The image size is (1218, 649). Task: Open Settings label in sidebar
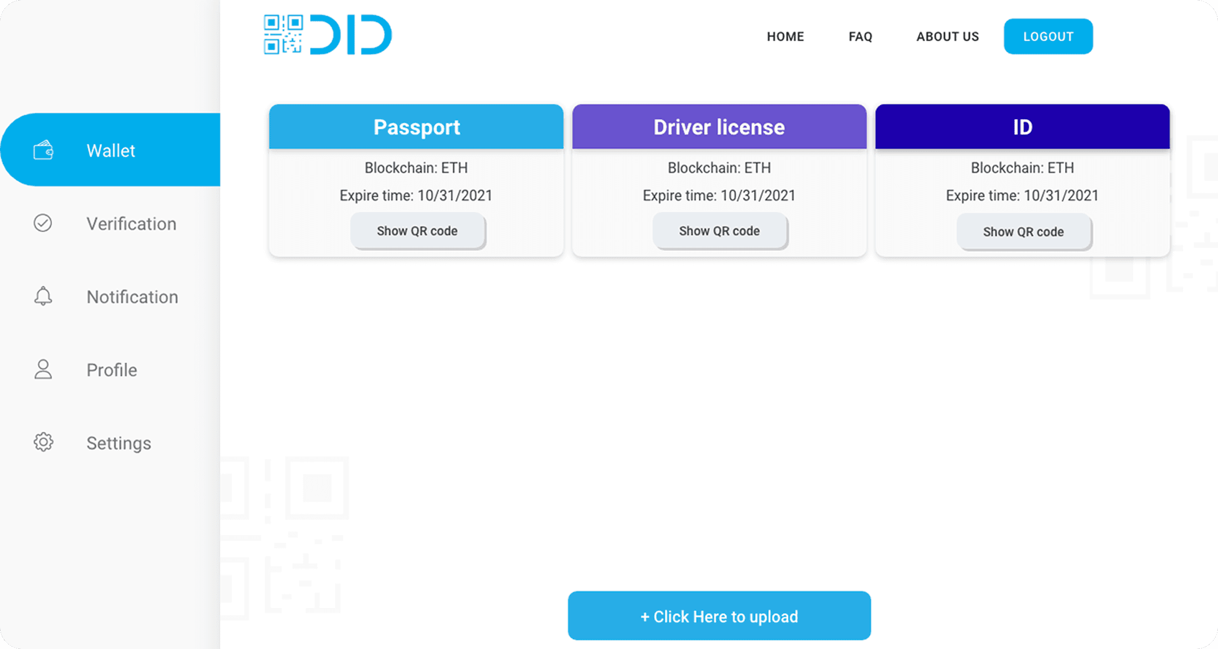(118, 443)
